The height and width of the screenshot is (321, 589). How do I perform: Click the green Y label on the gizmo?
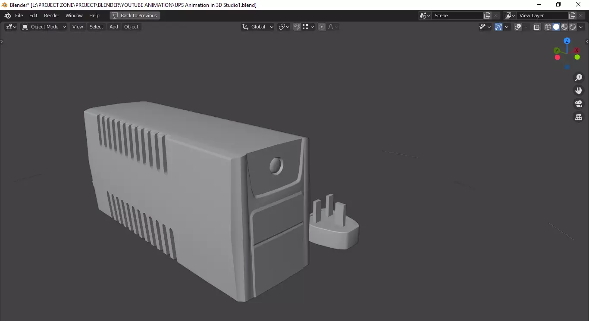click(557, 51)
